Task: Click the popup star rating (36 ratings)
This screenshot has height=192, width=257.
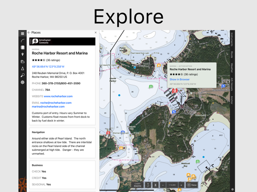Action: pyautogui.click(x=184, y=75)
